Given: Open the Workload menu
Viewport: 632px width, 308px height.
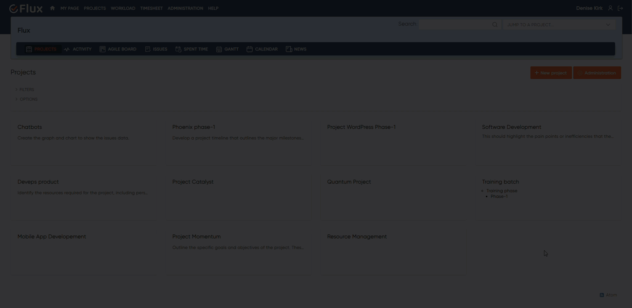Looking at the screenshot, I should pos(123,8).
